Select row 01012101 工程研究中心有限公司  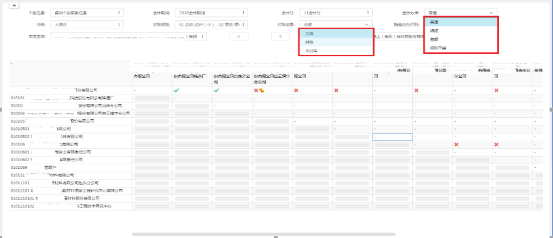pos(71,191)
